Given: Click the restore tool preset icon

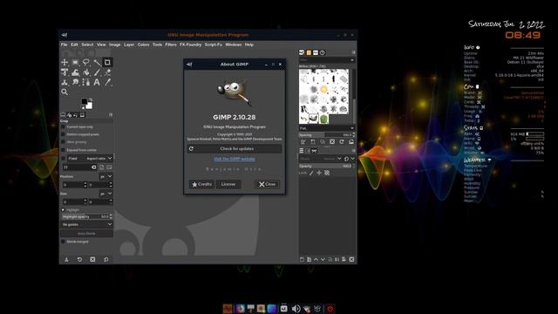Looking at the screenshot, I should [79, 260].
